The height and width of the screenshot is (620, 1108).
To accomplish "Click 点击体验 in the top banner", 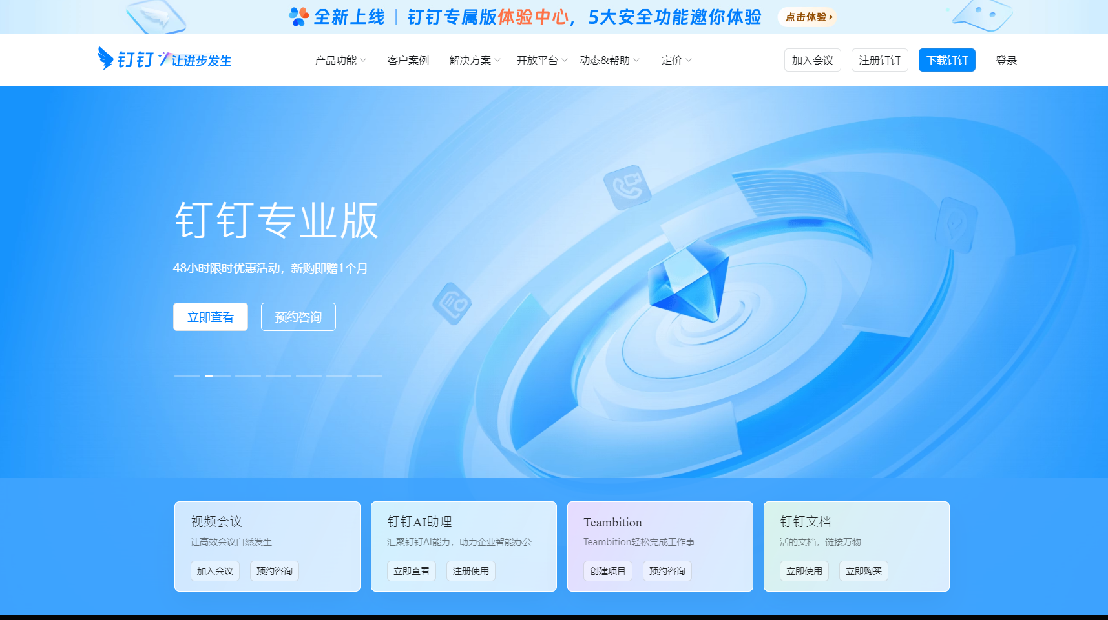I will pos(808,17).
